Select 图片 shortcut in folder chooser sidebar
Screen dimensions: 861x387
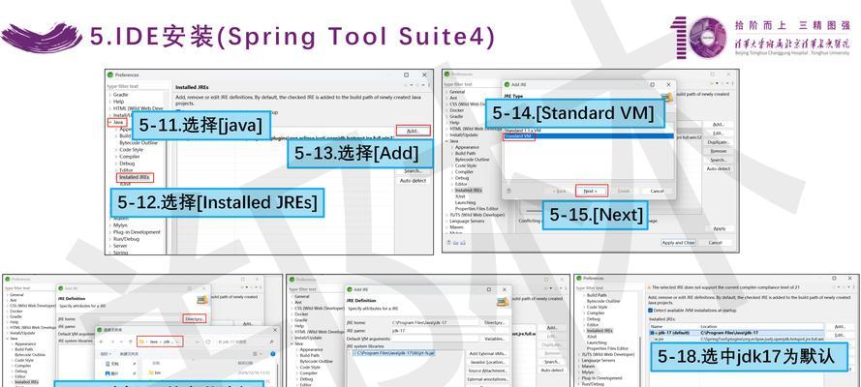tap(114, 373)
